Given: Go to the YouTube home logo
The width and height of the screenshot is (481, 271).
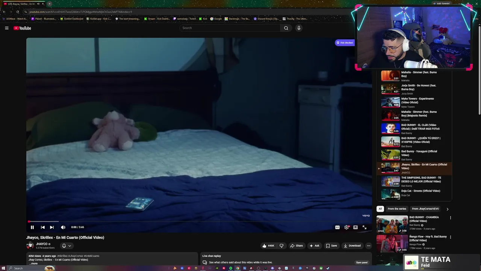Looking at the screenshot, I should coord(22,28).
